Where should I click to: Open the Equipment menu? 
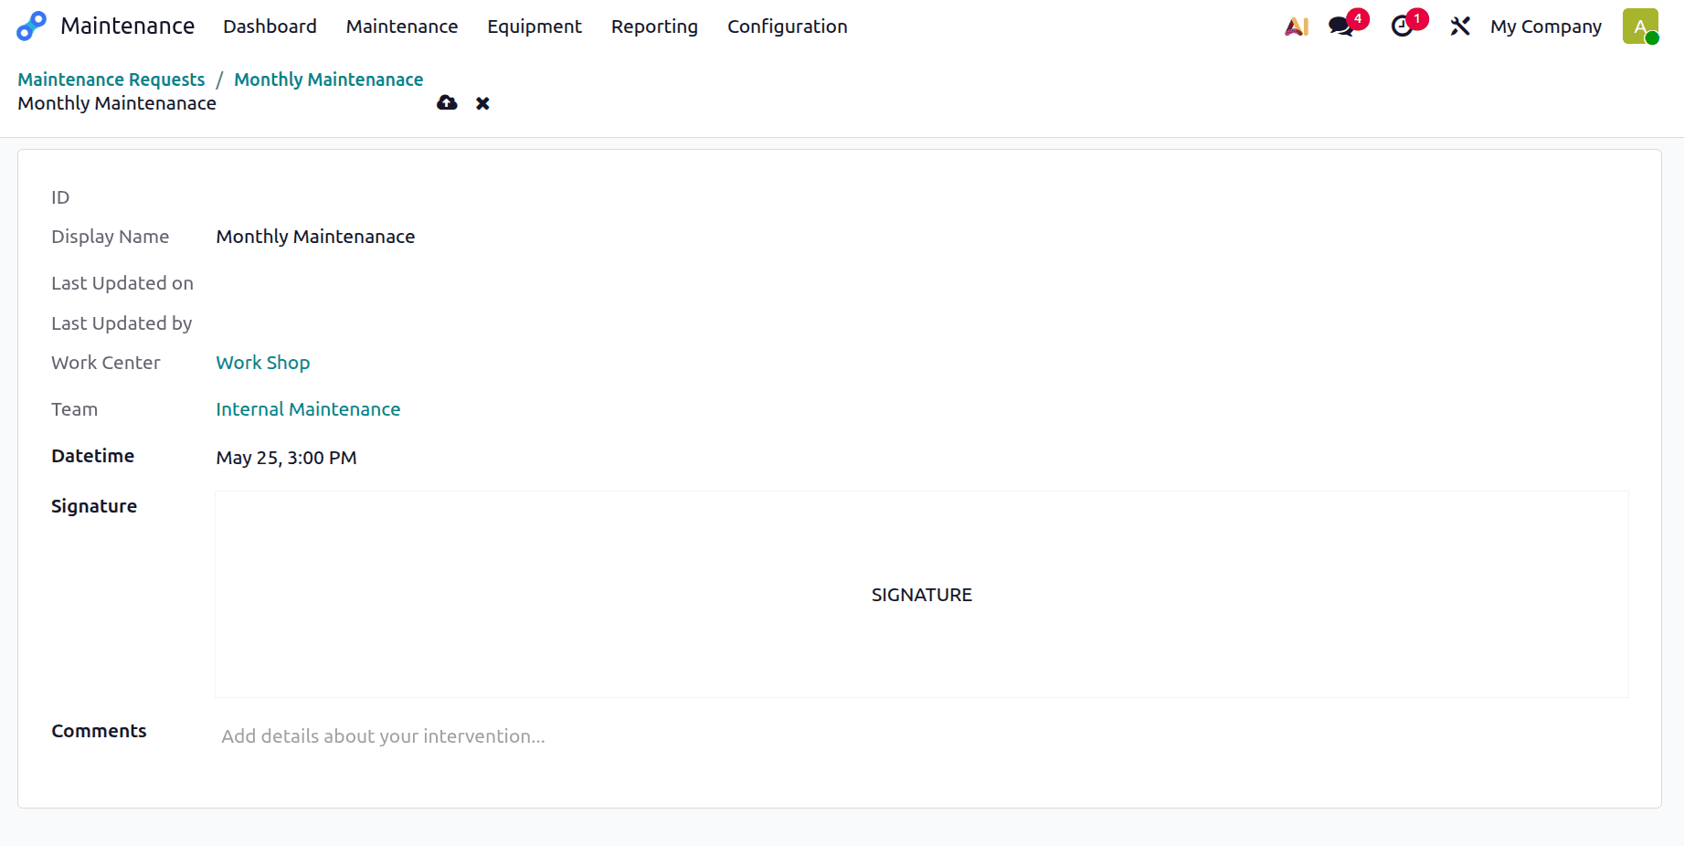click(535, 26)
